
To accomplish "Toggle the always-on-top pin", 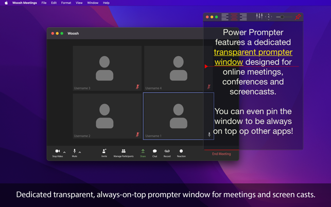I will coord(298,17).
